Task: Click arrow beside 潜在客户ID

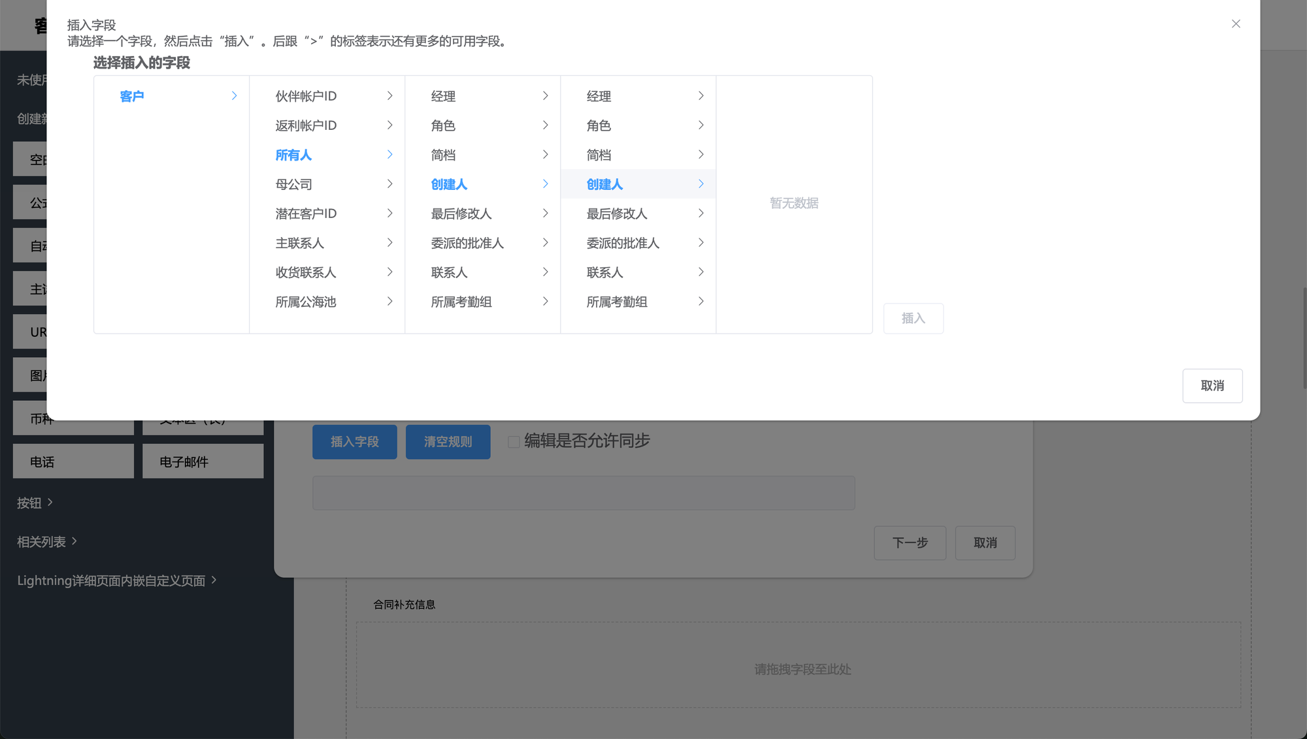Action: [389, 213]
